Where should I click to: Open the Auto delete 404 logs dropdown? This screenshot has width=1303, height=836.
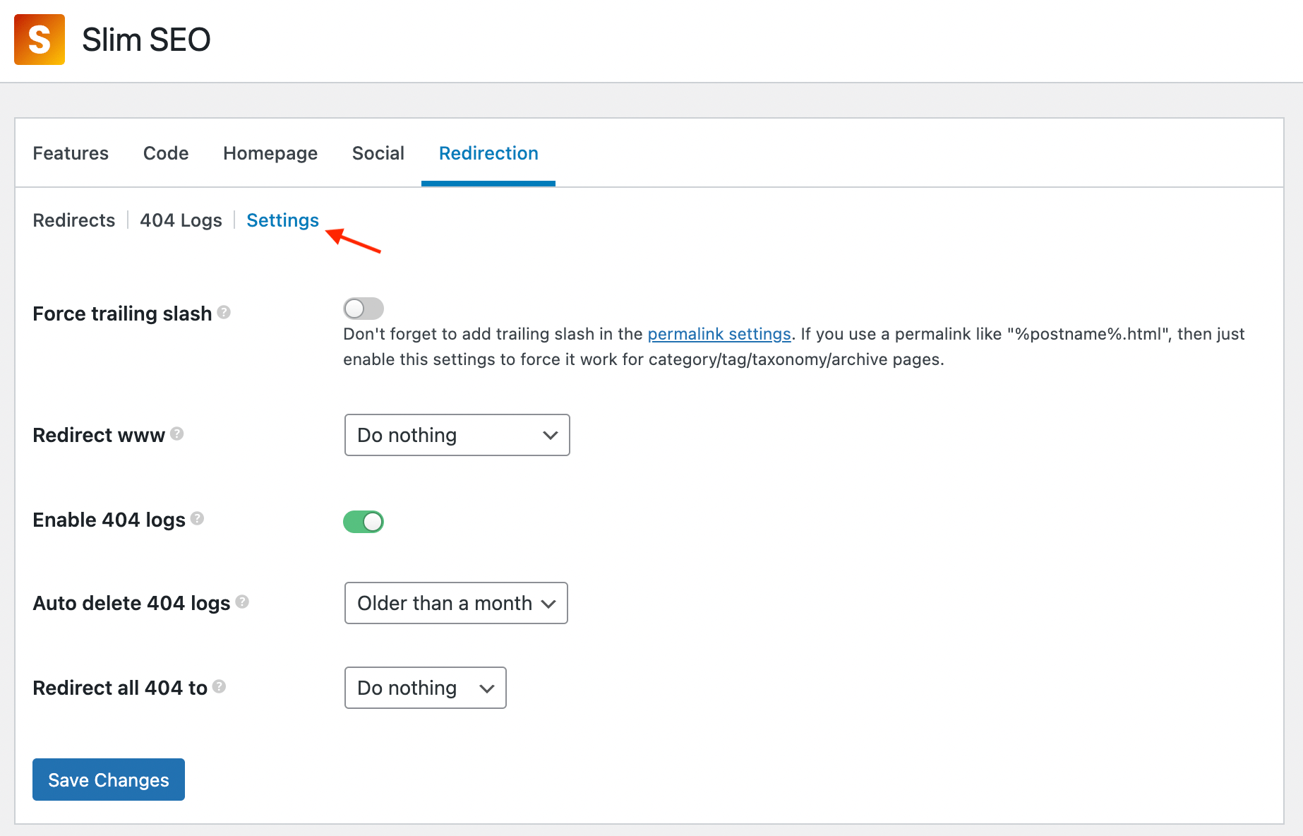(456, 603)
